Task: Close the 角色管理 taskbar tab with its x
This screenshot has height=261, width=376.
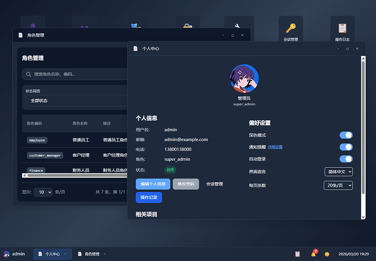Action: click(x=105, y=254)
